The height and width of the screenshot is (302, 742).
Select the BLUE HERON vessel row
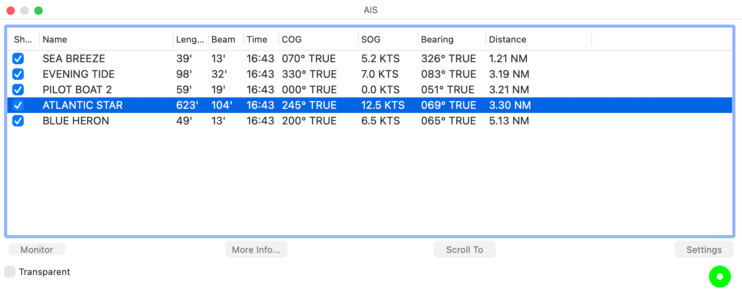click(370, 121)
